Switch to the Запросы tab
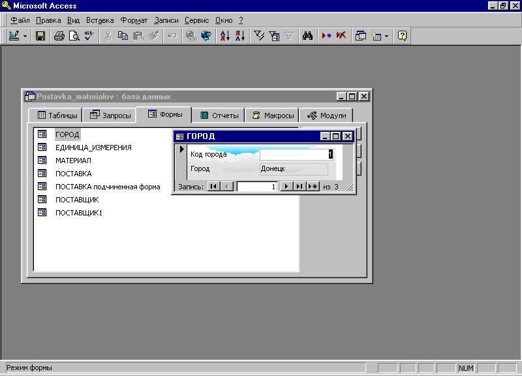The width and height of the screenshot is (522, 376). 110,116
